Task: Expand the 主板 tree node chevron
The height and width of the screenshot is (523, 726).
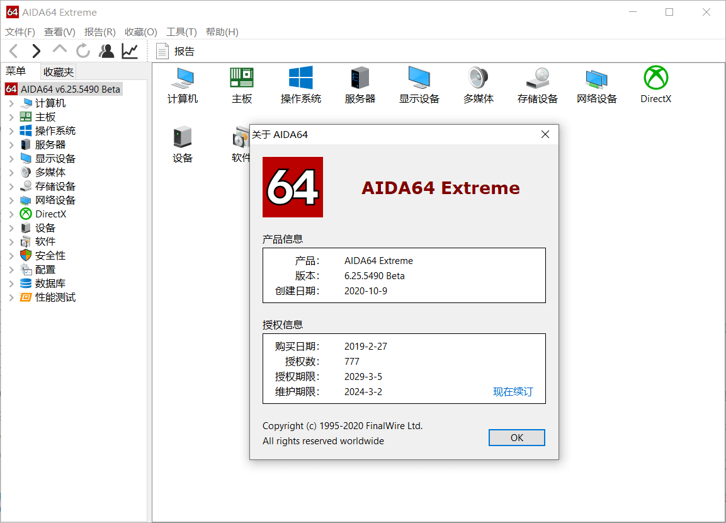Action: pos(11,117)
